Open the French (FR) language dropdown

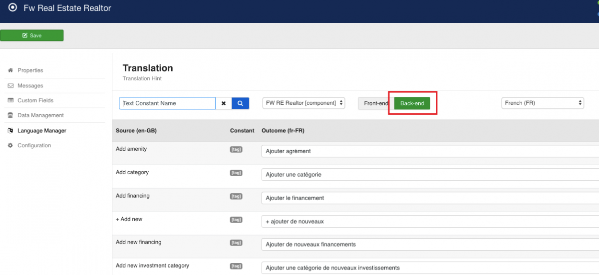click(x=542, y=103)
